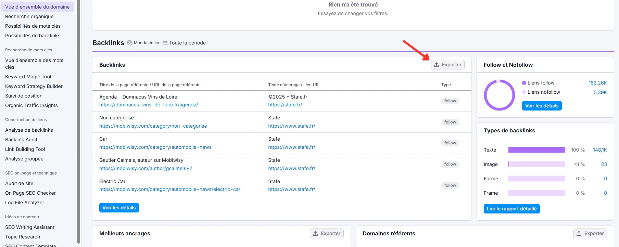Screen dimensions: 619x247
Task: Click follow tag in Agenda row
Action: pos(450,101)
